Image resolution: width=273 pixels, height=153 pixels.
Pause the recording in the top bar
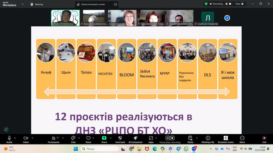pos(227,4)
